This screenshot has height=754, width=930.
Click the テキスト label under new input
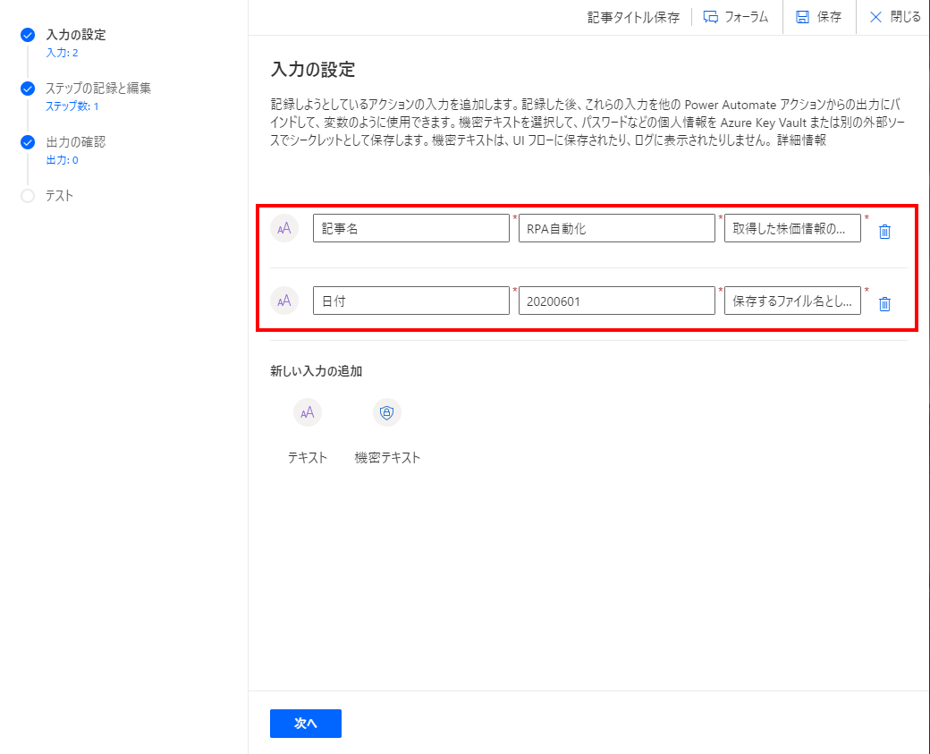308,458
